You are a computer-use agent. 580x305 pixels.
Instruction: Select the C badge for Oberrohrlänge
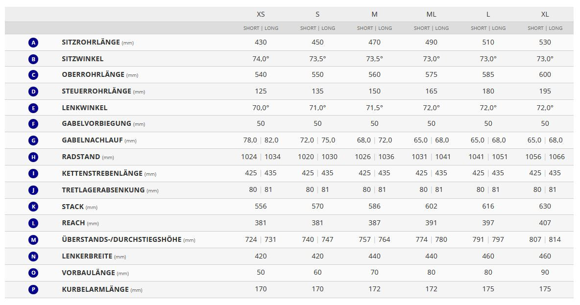point(33,75)
